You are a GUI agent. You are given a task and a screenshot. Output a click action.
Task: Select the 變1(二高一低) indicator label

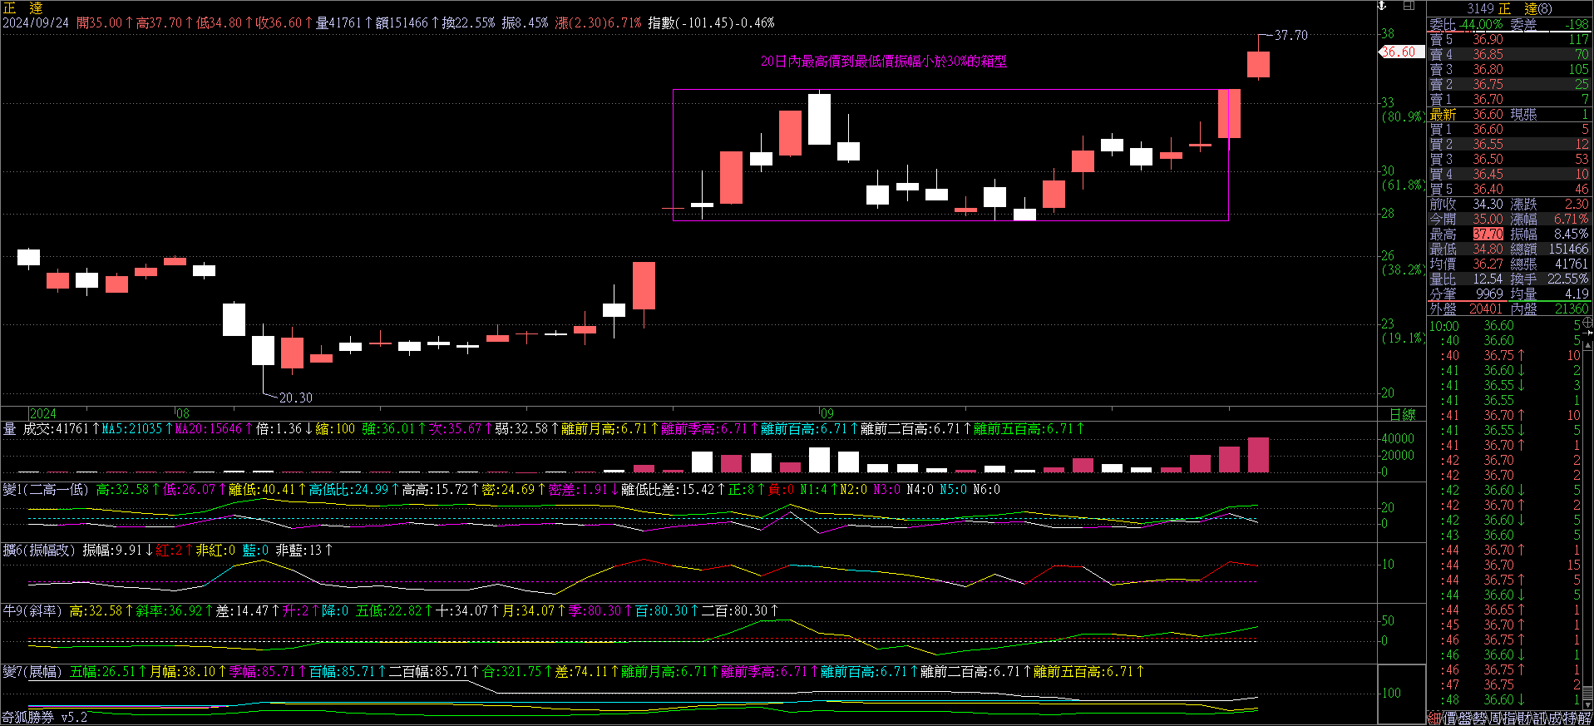[x=46, y=490]
